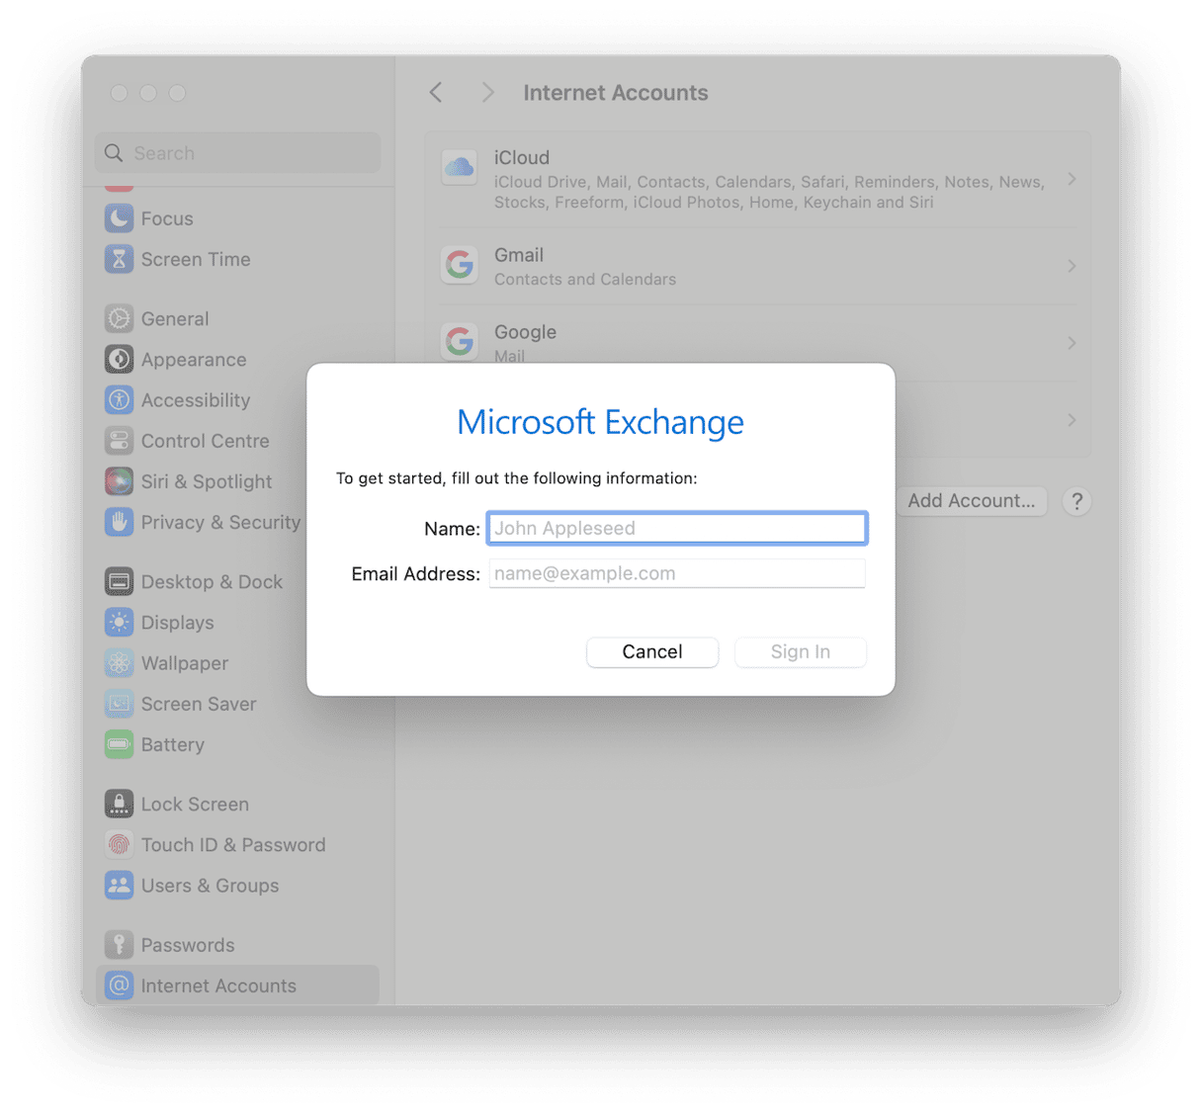Cancel the Microsoft Exchange dialog
Viewport: 1202px width, 1113px height.
tap(652, 651)
